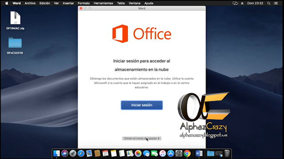
Task: Click Omitir el inicio de sesión link
Action: coord(142,138)
